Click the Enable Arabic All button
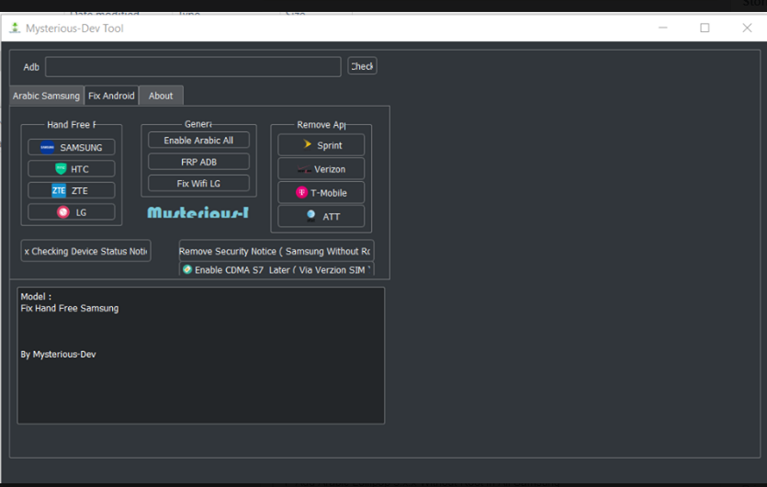Viewport: 767px width, 487px height. pos(198,141)
